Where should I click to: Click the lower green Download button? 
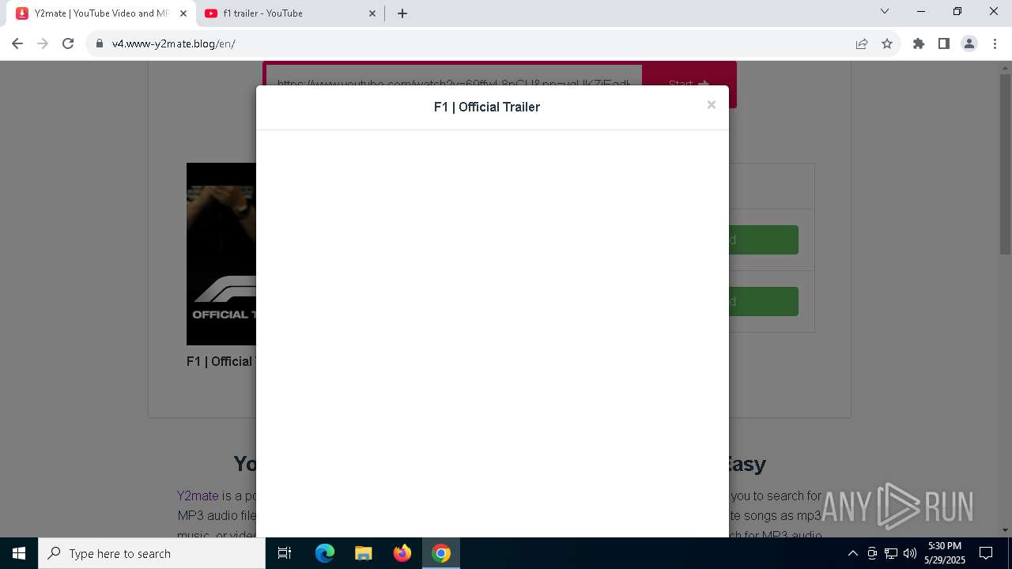pos(763,301)
